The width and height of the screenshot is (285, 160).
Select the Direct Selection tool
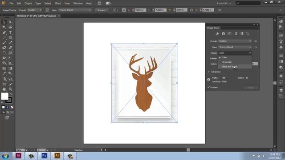(x=10, y=22)
